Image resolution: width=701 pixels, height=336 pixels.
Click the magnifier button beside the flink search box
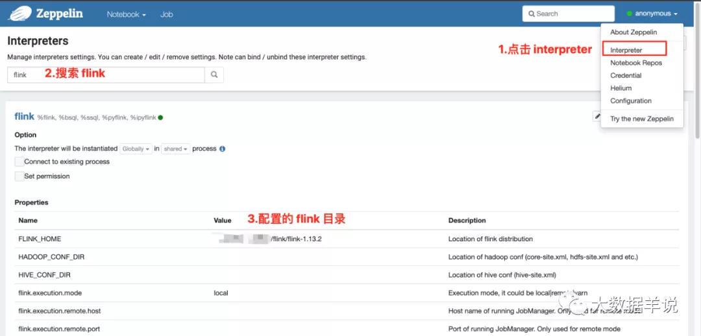(214, 75)
